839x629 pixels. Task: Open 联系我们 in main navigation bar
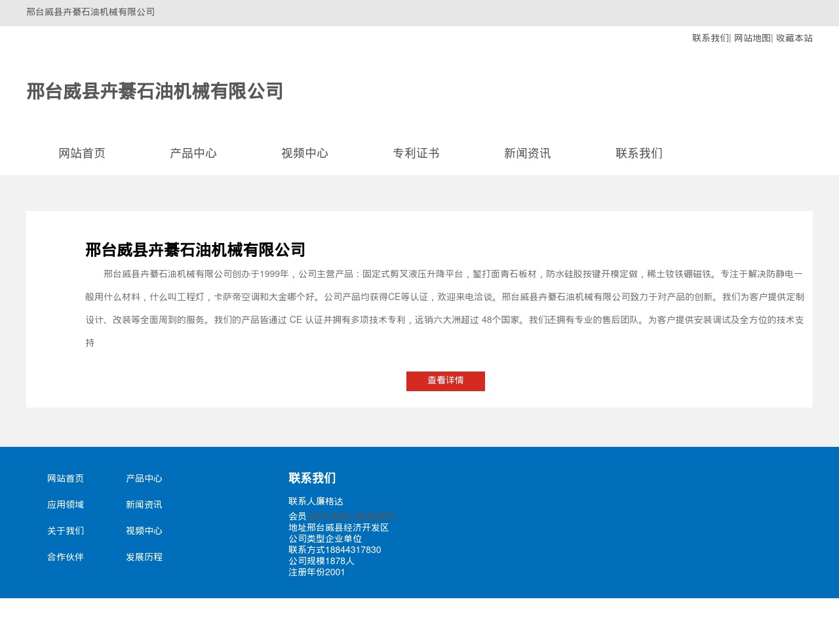(639, 153)
